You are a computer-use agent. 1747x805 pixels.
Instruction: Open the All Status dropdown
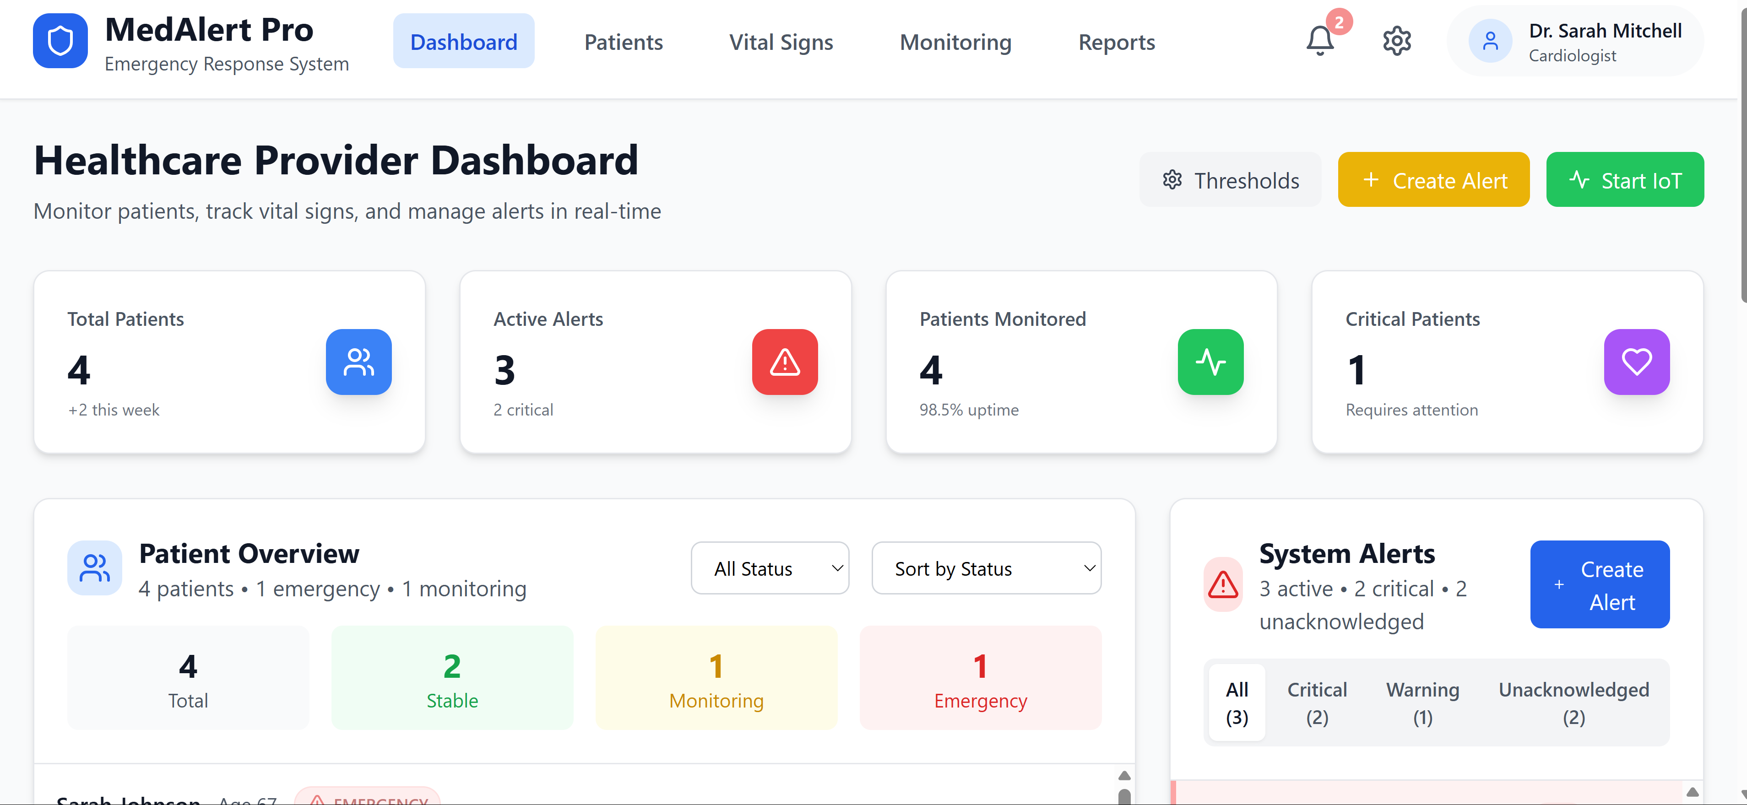pyautogui.click(x=770, y=568)
